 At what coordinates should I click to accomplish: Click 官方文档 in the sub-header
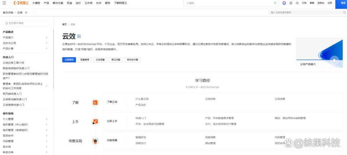pos(8,12)
